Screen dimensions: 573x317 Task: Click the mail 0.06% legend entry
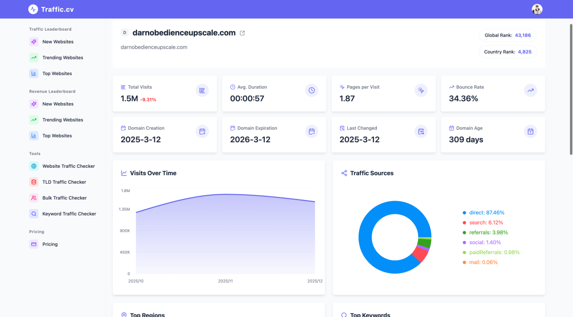point(480,262)
